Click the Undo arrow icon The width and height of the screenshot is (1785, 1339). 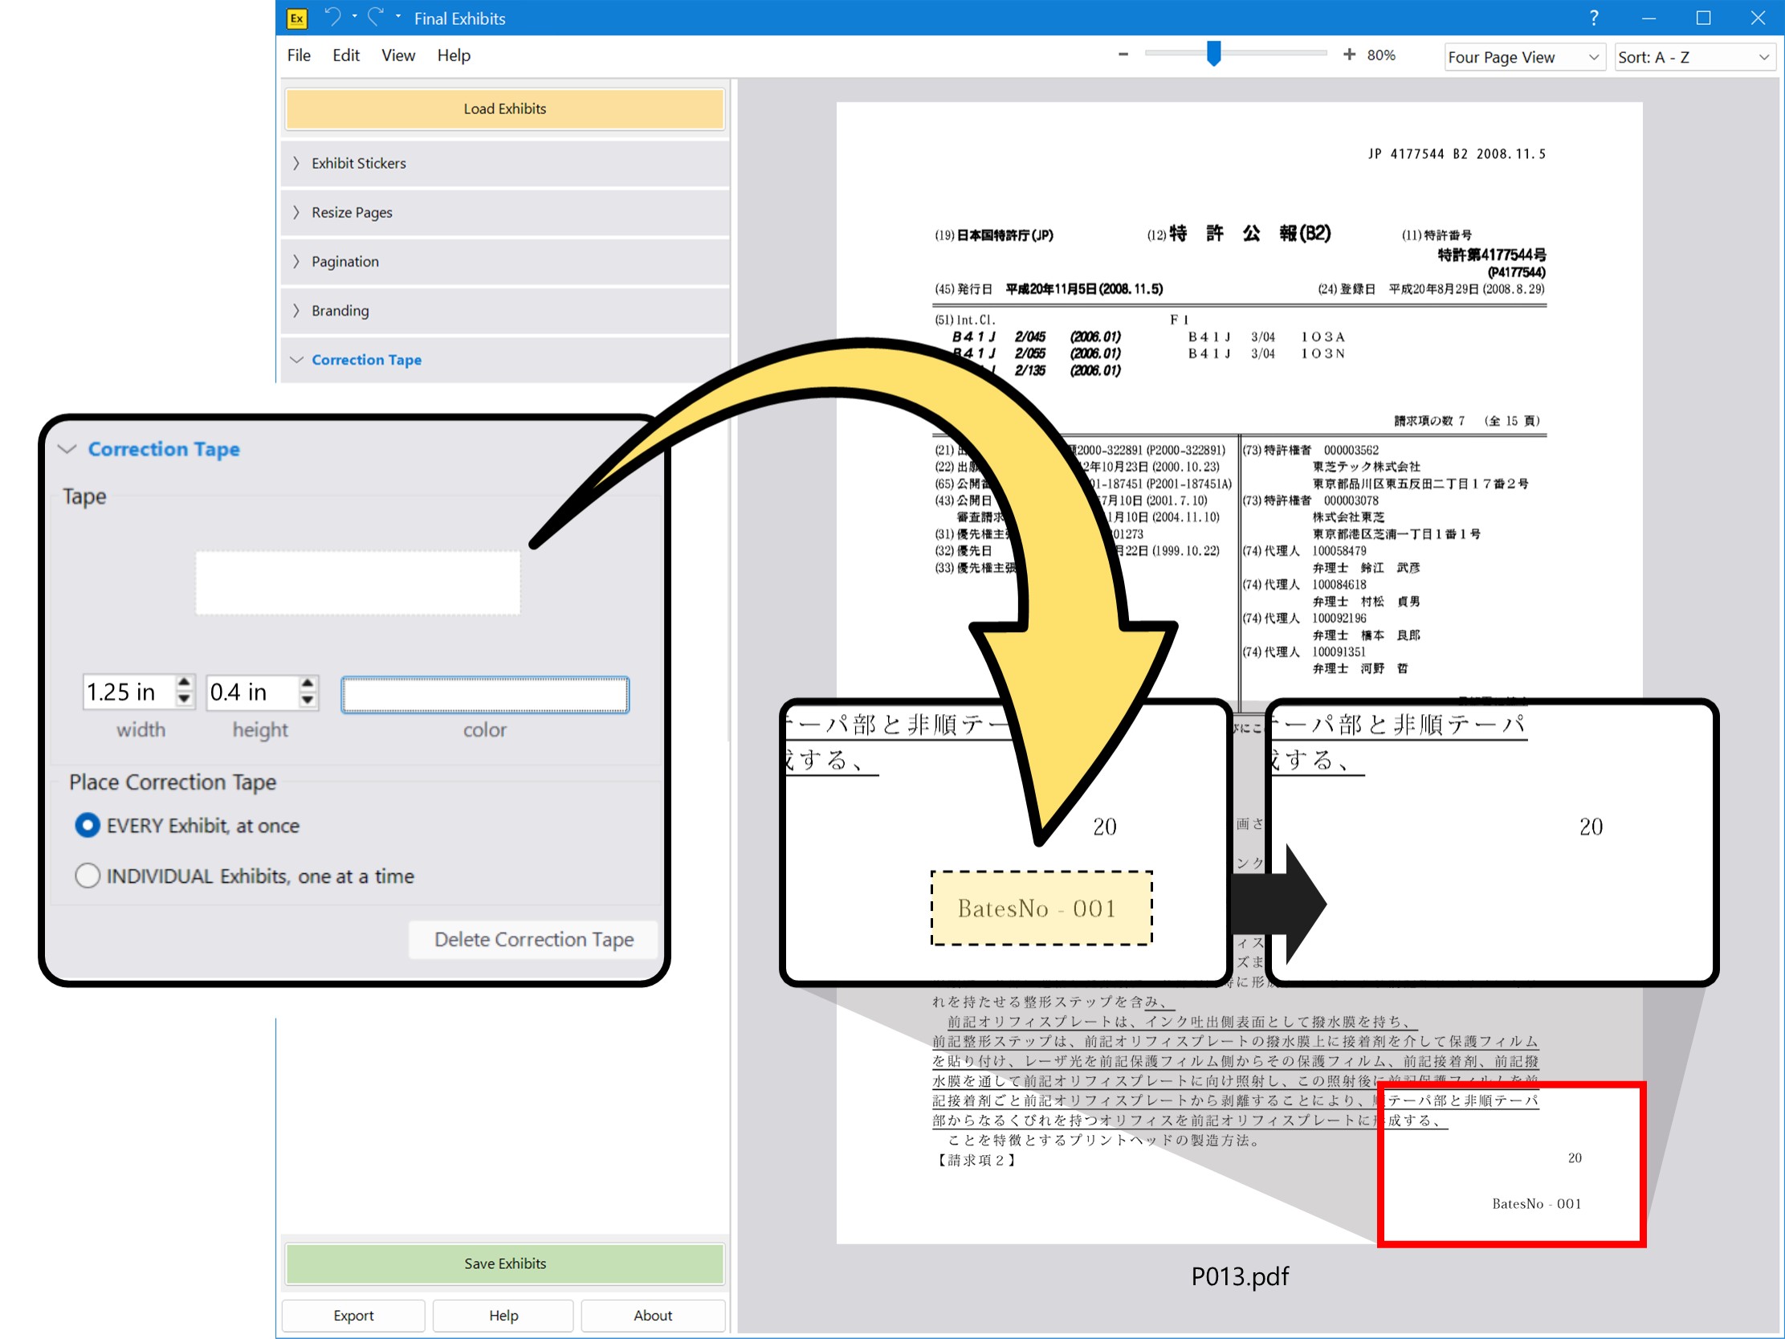(332, 17)
